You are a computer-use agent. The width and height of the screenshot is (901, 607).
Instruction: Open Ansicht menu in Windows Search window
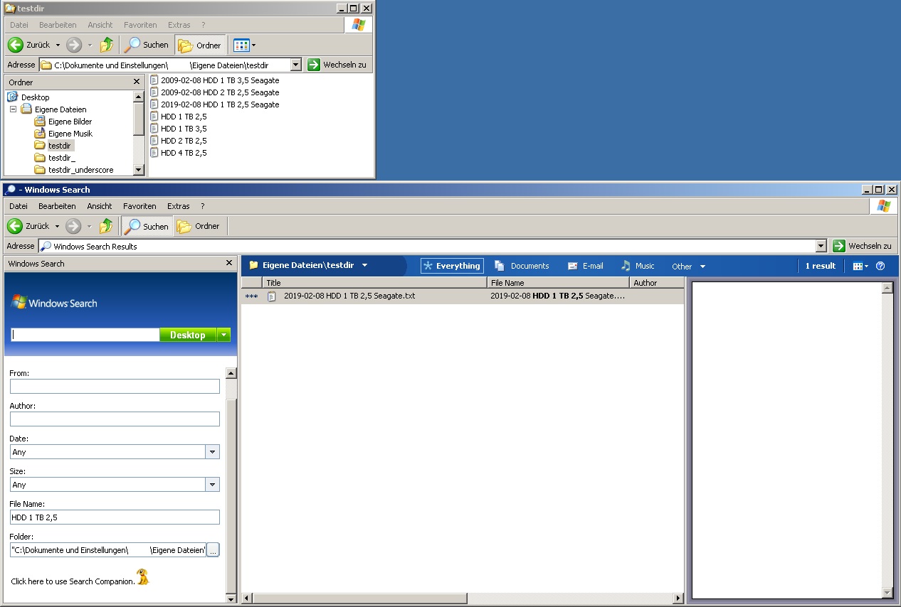[100, 206]
